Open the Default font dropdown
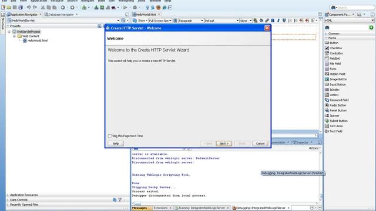 click(x=221, y=21)
